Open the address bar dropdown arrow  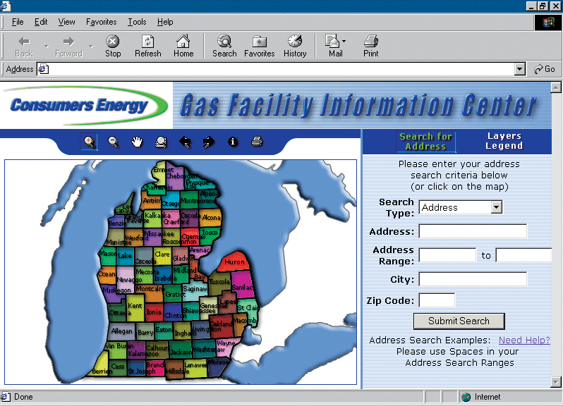(519, 69)
